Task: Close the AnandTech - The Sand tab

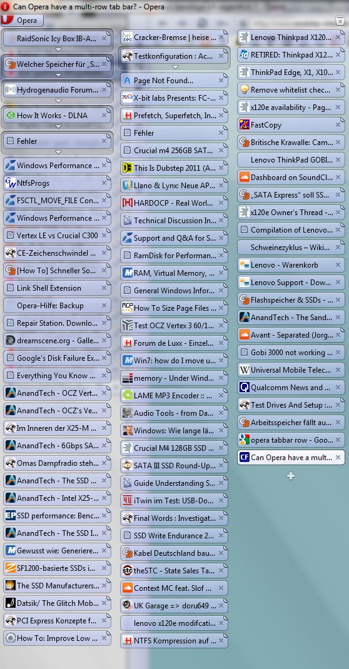Action: tap(338, 318)
